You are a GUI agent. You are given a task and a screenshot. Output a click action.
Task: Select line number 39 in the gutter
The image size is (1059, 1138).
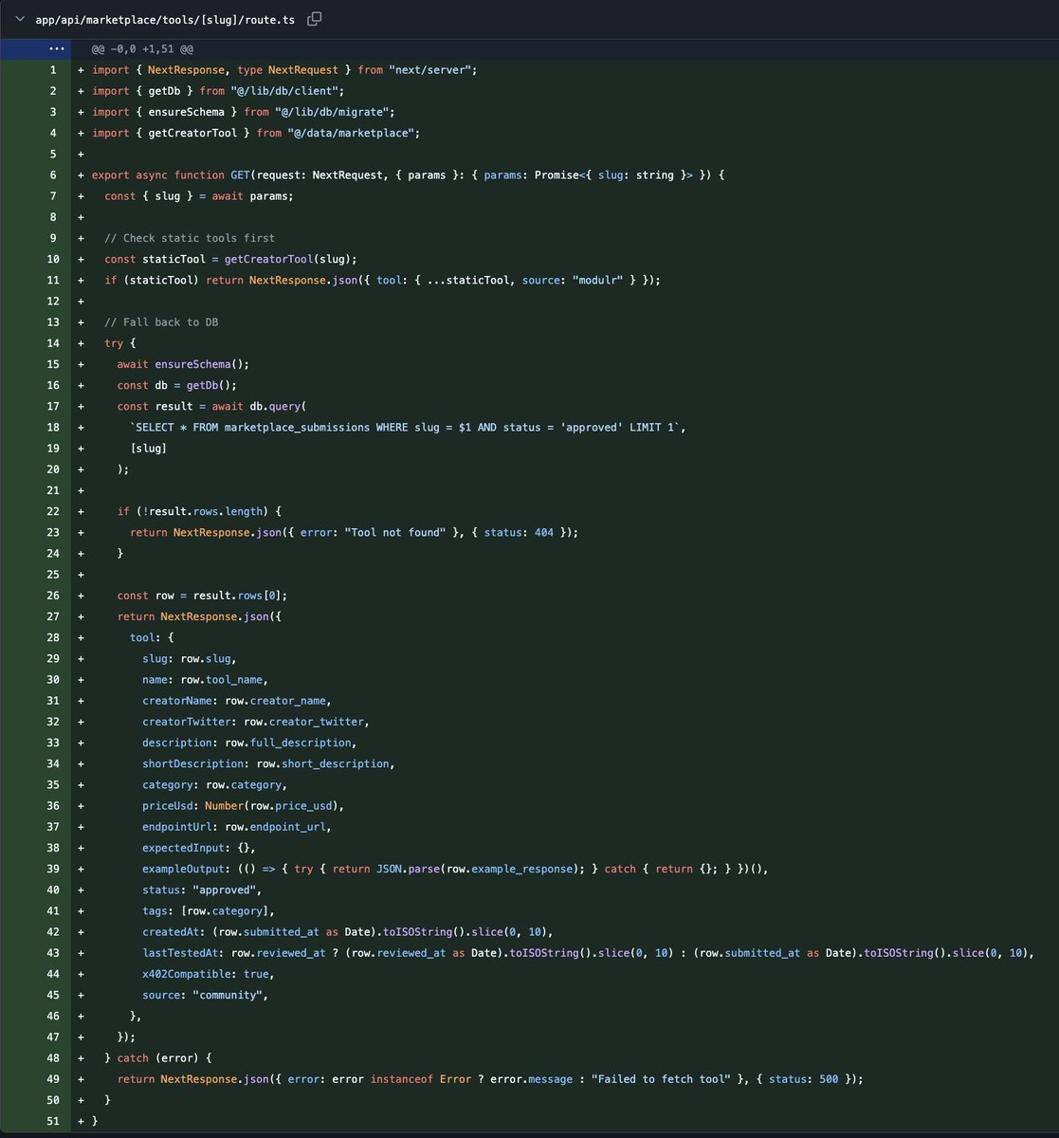point(53,869)
